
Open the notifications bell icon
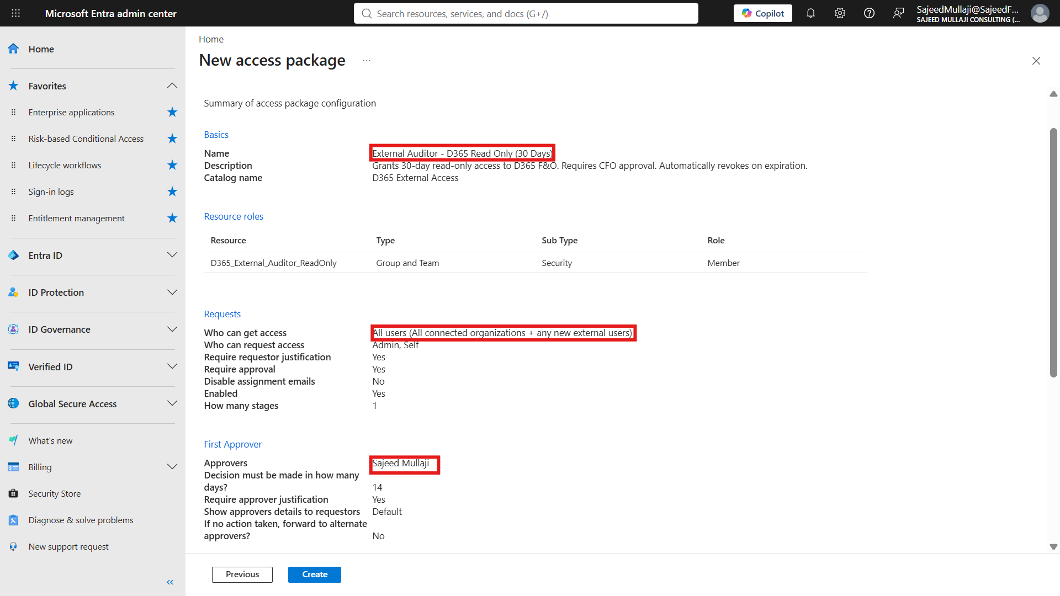click(x=810, y=13)
